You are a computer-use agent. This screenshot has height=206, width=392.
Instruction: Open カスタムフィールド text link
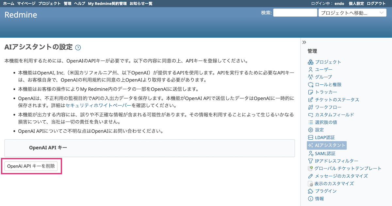pos(335,115)
